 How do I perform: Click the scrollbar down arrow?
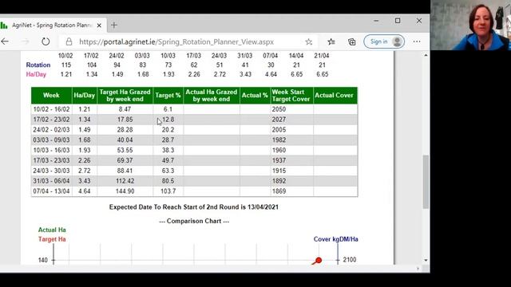[x=426, y=260]
